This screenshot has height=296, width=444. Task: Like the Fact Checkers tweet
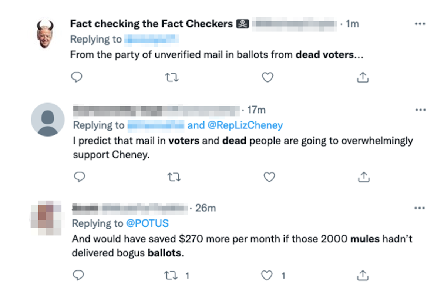[x=268, y=77]
